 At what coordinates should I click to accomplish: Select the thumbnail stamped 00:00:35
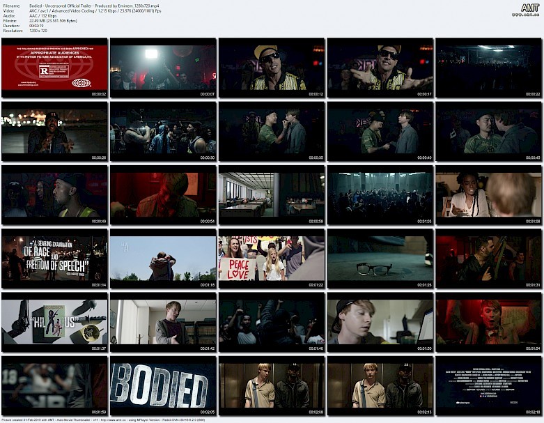(x=272, y=131)
